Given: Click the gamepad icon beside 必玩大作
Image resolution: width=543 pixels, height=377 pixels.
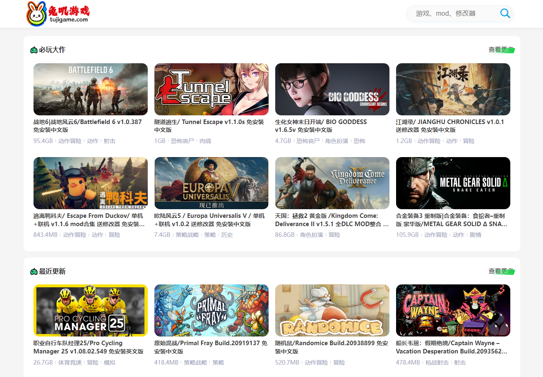Looking at the screenshot, I should pyautogui.click(x=34, y=50).
